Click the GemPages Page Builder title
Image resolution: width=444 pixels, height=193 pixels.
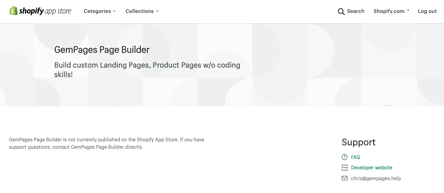point(102,50)
